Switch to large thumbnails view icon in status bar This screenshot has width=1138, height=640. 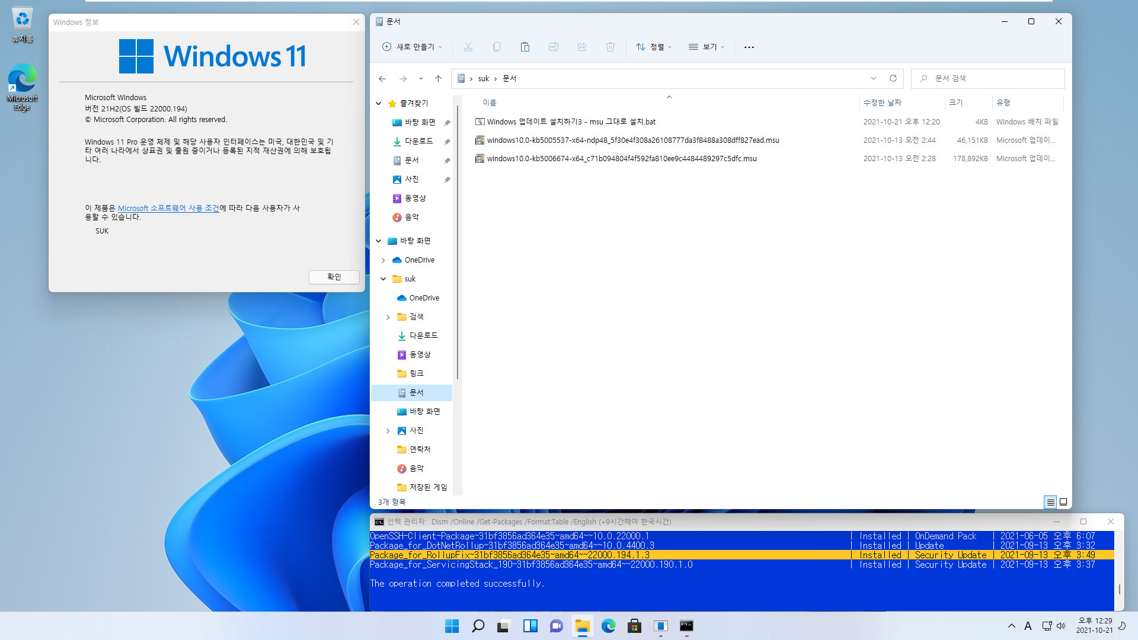pyautogui.click(x=1063, y=502)
